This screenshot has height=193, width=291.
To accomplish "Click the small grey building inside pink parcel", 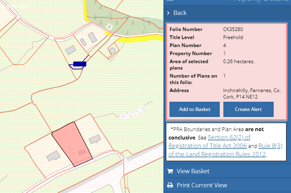I will coord(82,152).
